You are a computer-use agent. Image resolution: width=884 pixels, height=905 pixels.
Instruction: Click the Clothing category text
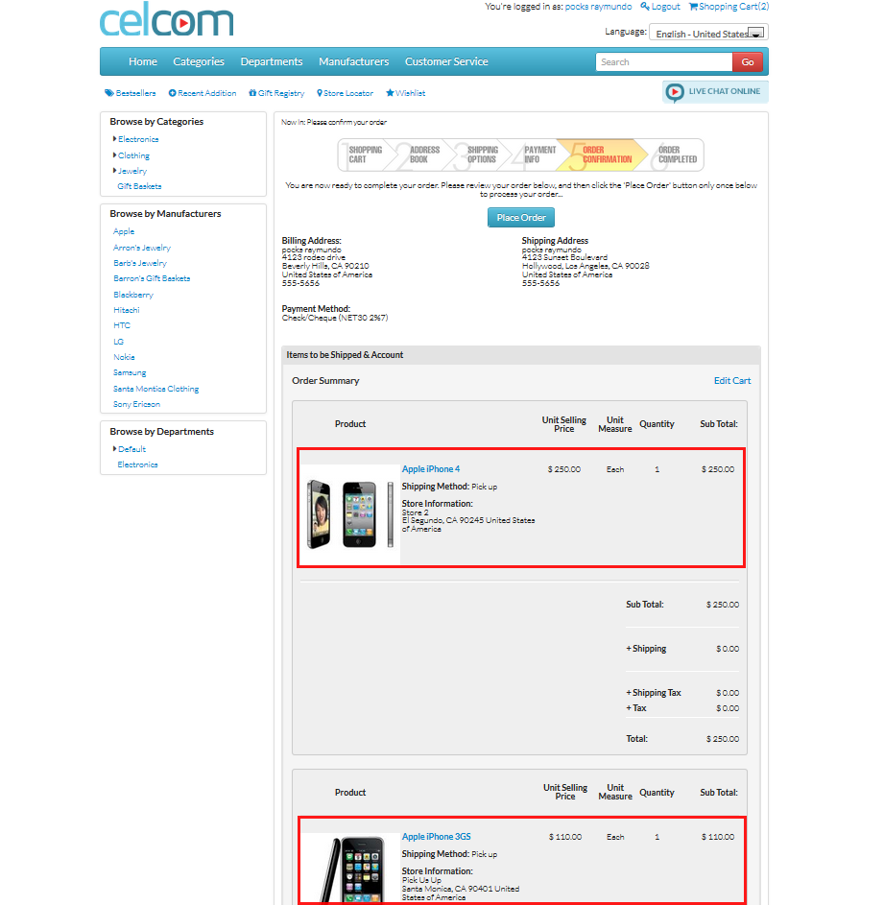click(x=134, y=155)
